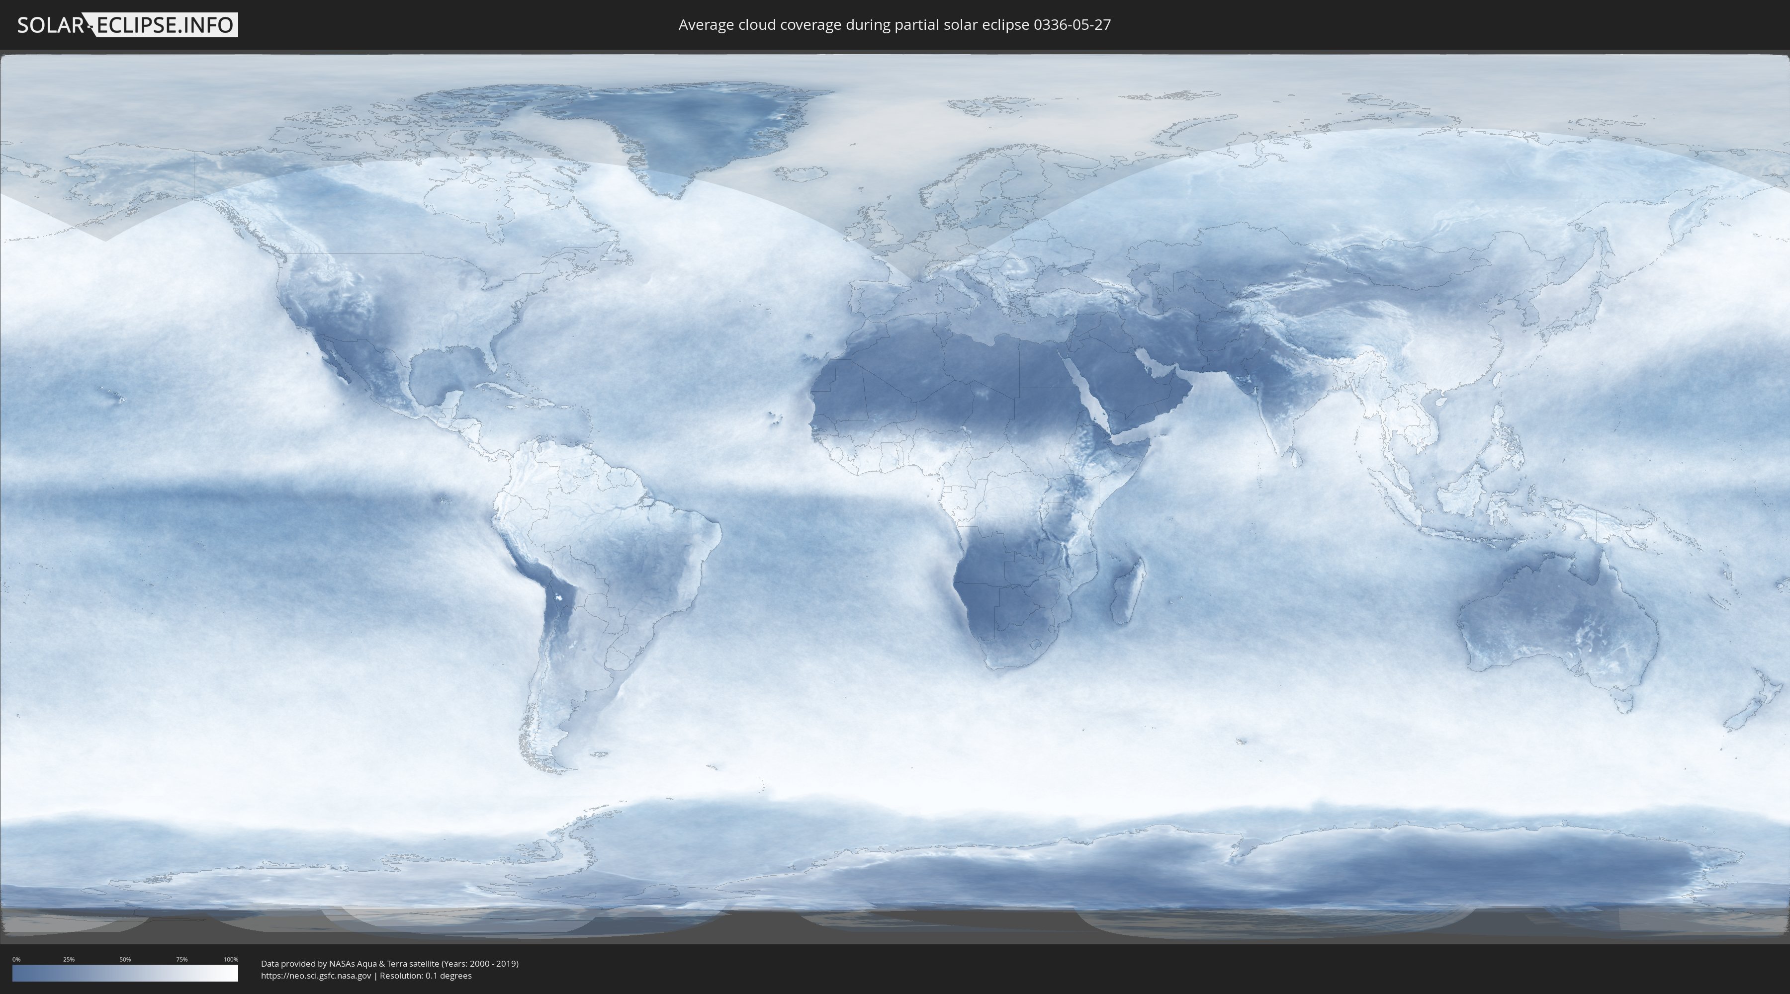1790x994 pixels.
Task: Click the cloud coverage world map image
Action: tap(895, 497)
